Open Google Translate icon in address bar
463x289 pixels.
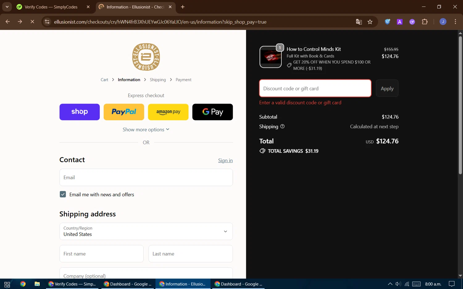pos(359,22)
